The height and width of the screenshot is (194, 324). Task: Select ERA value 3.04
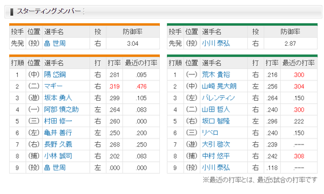133,44
